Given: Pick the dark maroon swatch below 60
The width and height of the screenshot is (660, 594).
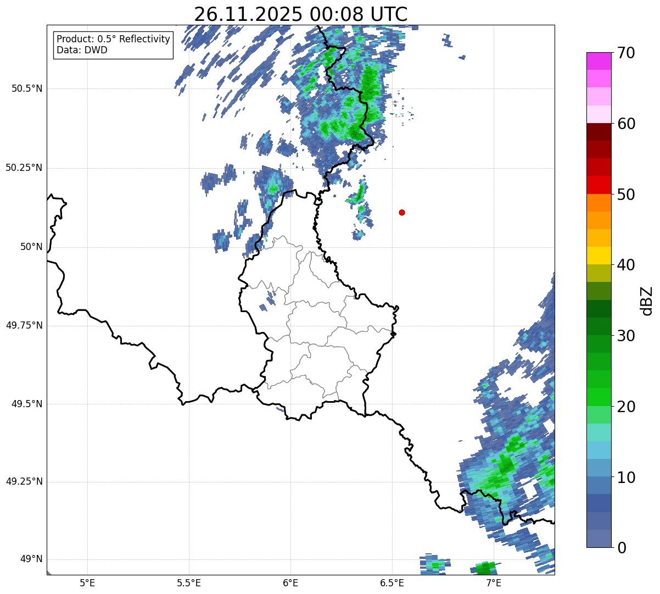Looking at the screenshot, I should click(x=599, y=132).
